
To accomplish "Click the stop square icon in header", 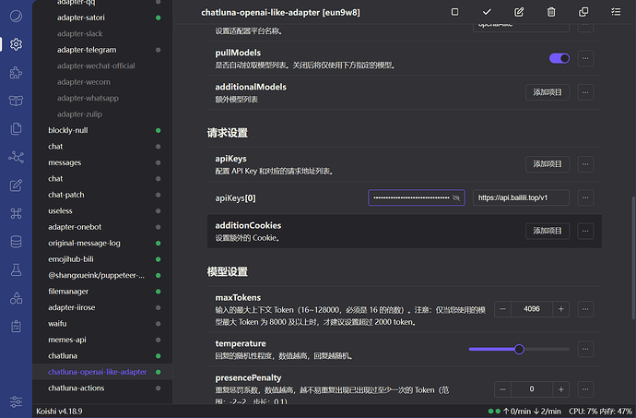I will pos(454,12).
